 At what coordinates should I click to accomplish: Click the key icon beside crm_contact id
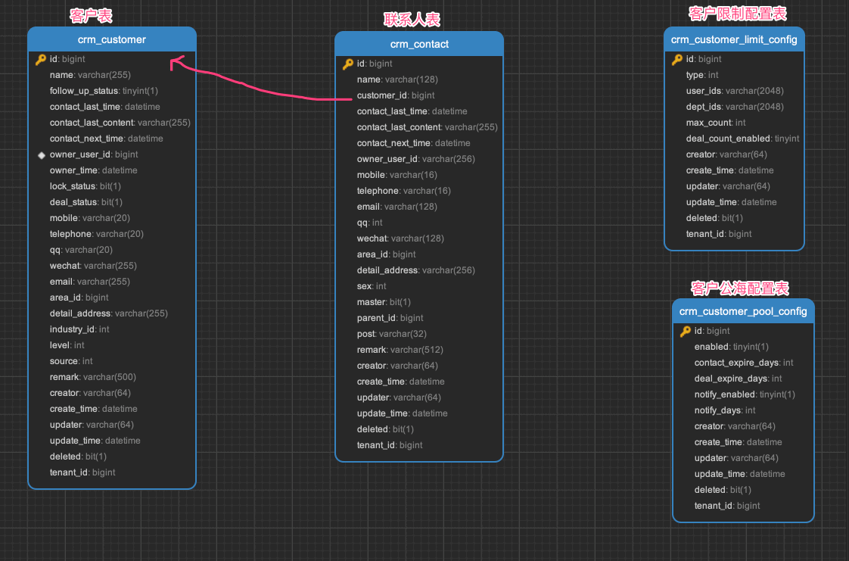click(348, 64)
